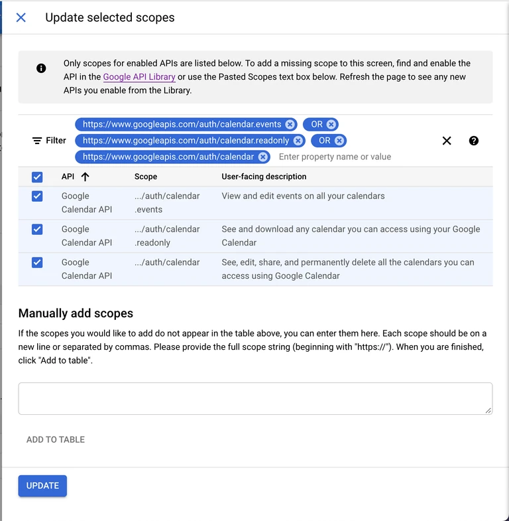Uncheck the calendar.readonly scope checkbox

(37, 229)
